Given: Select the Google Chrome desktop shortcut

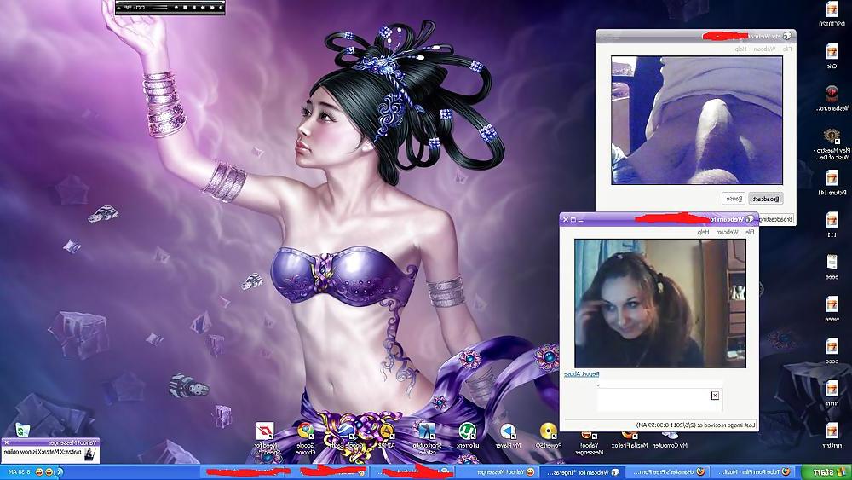Looking at the screenshot, I should point(305,439).
